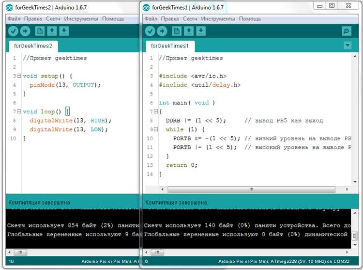
Task: Open Помощь menu in forGeekTimes1 window
Action: [x=250, y=19]
